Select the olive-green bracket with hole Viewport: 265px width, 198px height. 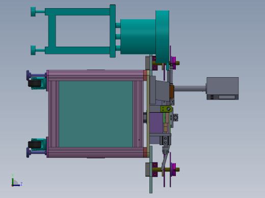click(166, 109)
